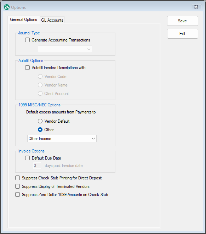206x234 pixels.
Task: Choose the Client Account radio option
Action: [x=40, y=93]
